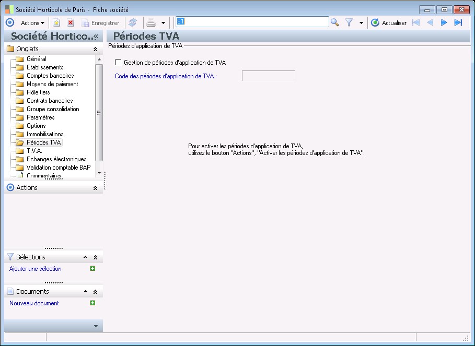Viewport: 475px width, 346px height.
Task: Go to previous record arrow
Action: pyautogui.click(x=430, y=22)
